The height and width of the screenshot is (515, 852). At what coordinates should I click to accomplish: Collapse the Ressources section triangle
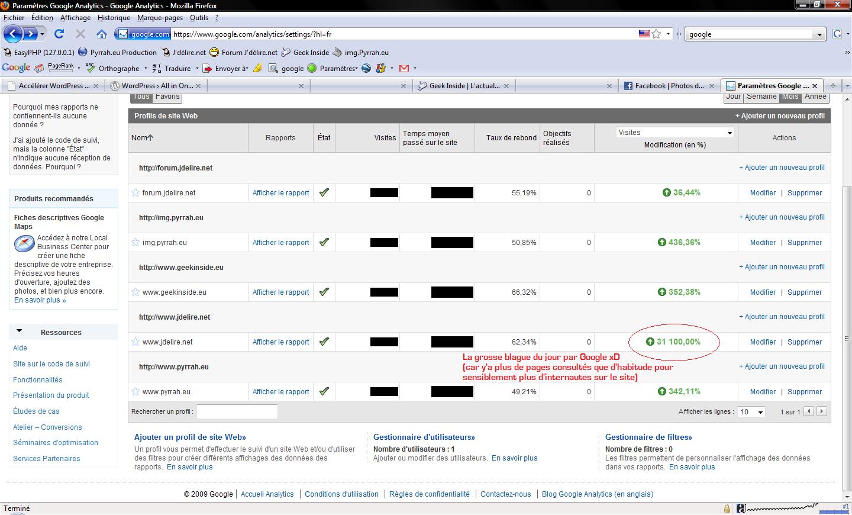click(20, 331)
